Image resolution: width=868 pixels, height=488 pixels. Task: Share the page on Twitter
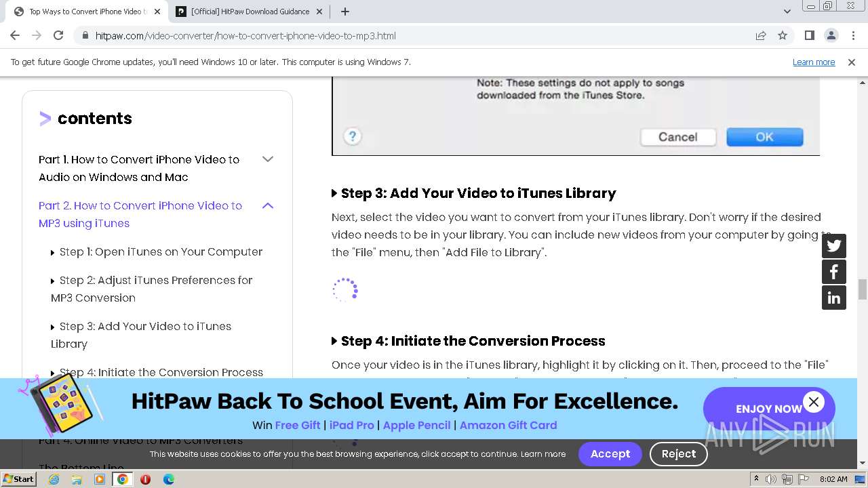[834, 245]
